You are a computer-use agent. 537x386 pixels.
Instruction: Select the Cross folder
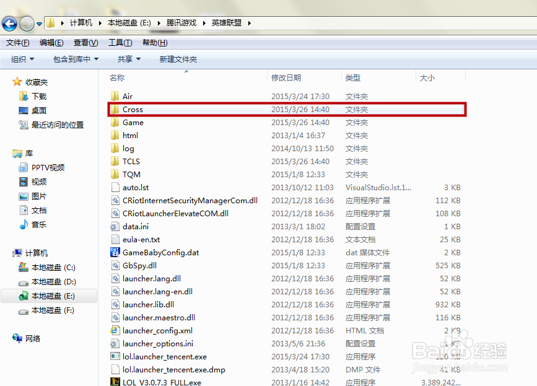point(286,109)
